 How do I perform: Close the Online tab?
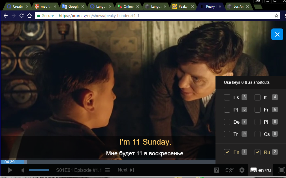tap(138, 7)
